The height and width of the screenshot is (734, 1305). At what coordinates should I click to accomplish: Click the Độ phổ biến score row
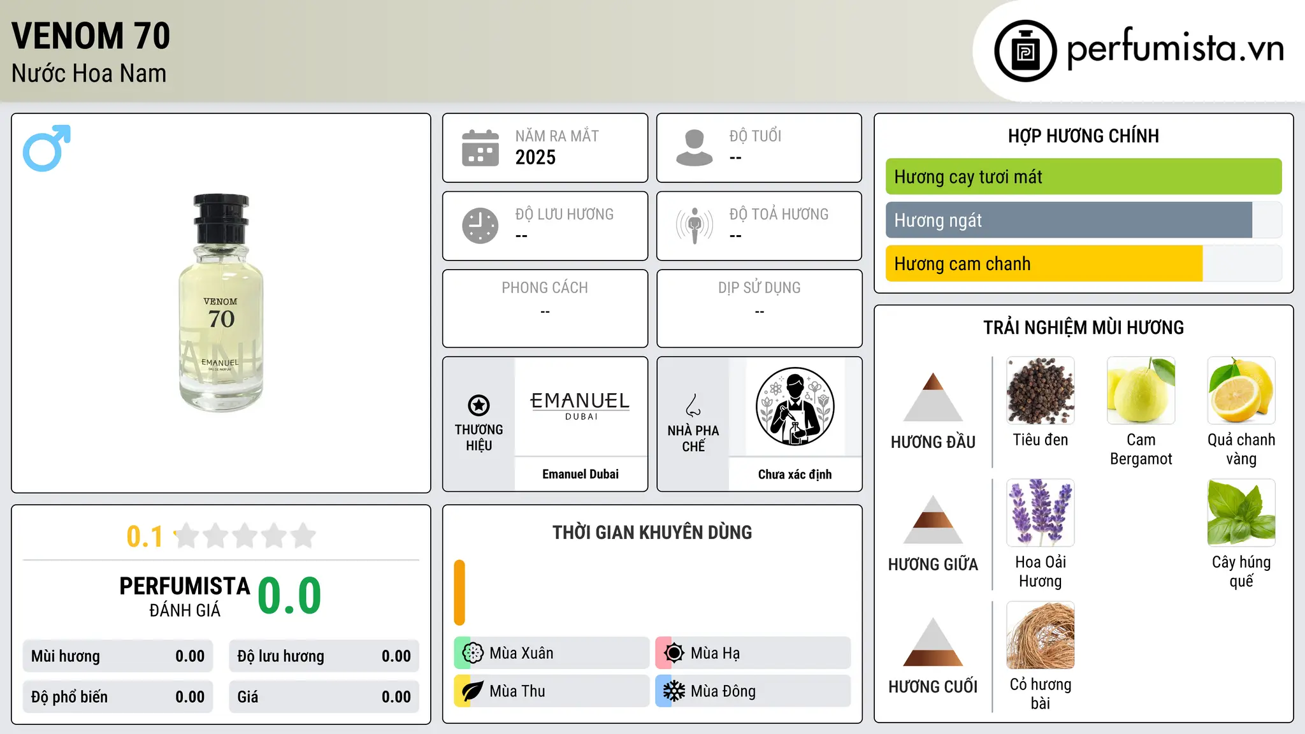(x=118, y=697)
